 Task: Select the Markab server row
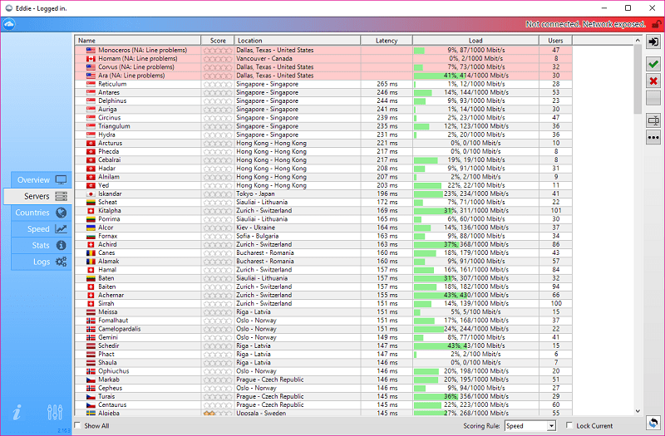[x=323, y=380]
